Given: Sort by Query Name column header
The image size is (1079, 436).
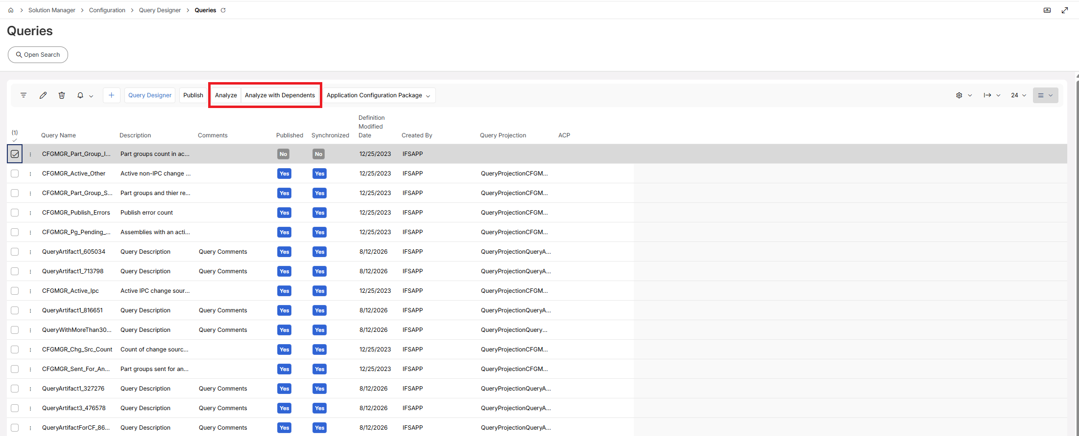Looking at the screenshot, I should point(58,135).
